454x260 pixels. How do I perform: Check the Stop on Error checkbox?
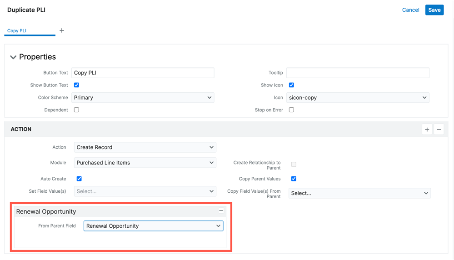(x=291, y=110)
